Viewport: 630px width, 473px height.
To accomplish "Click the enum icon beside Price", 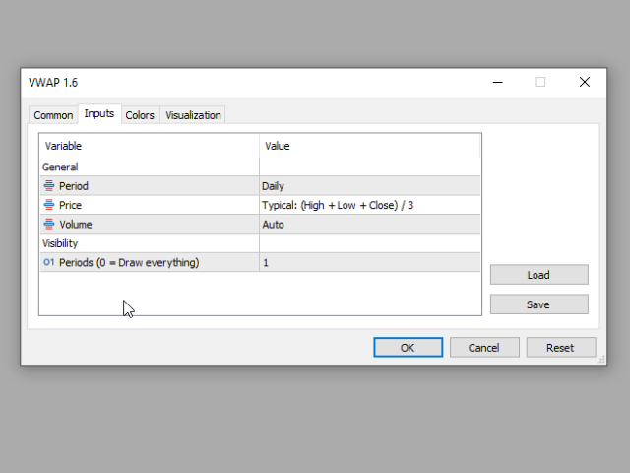I will 49,205.
